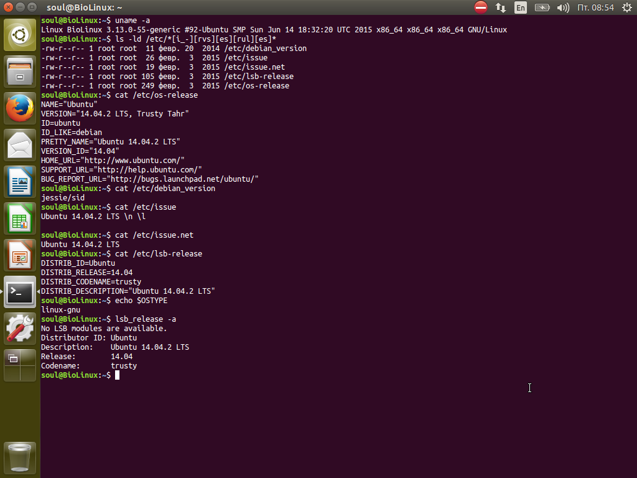Click the ID_LIKE=debian line

point(72,133)
